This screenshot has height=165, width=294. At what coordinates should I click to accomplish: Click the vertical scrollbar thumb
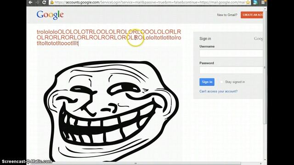tap(265, 67)
